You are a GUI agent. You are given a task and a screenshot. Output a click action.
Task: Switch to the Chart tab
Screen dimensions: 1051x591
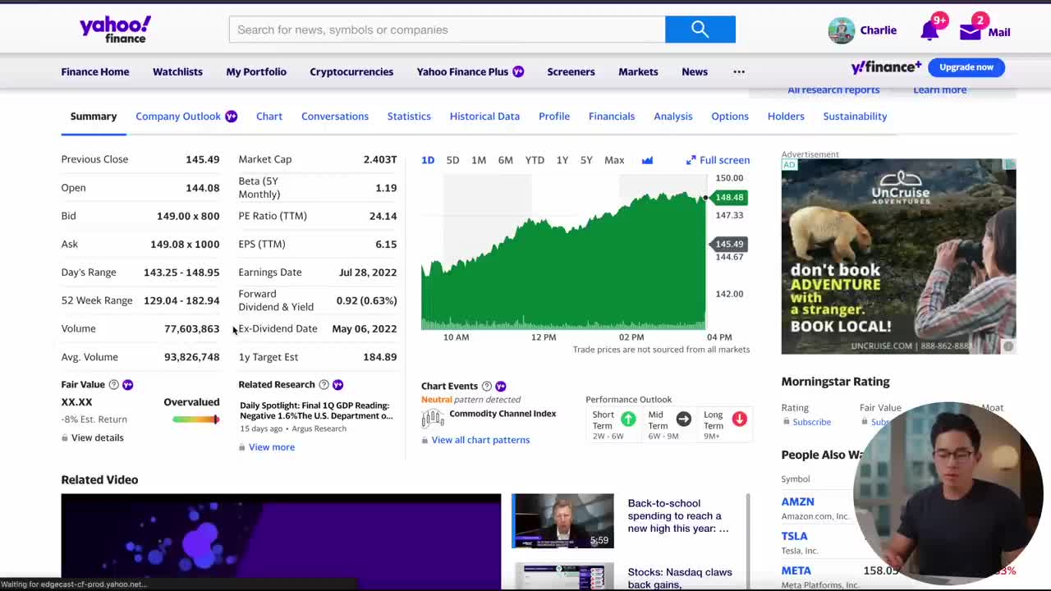tap(269, 116)
